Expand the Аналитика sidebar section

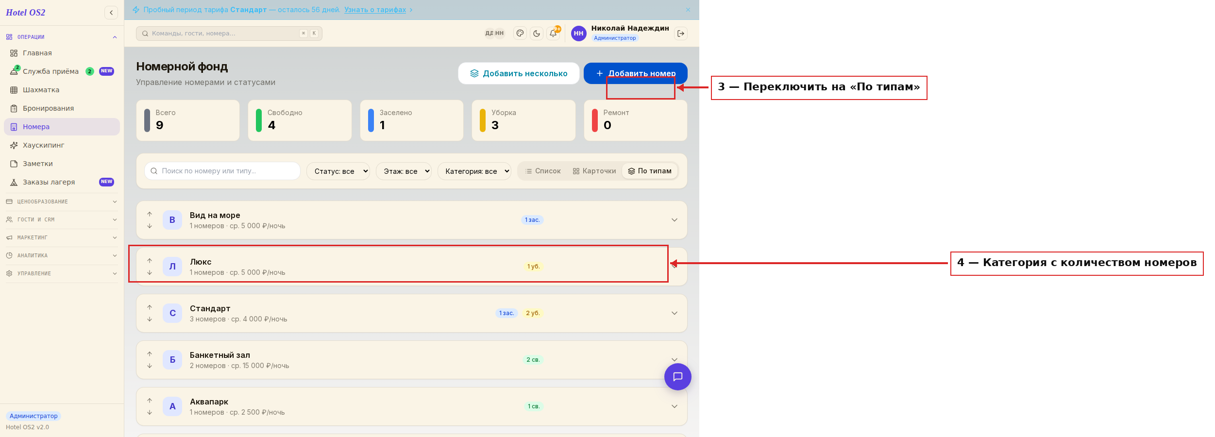[62, 255]
